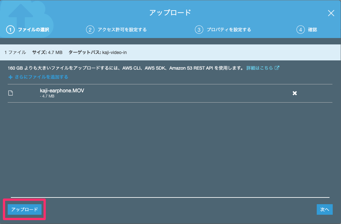Screen dimensions: 341x224
Task: Close the upload dialog with the X
Action: pyautogui.click(x=331, y=13)
